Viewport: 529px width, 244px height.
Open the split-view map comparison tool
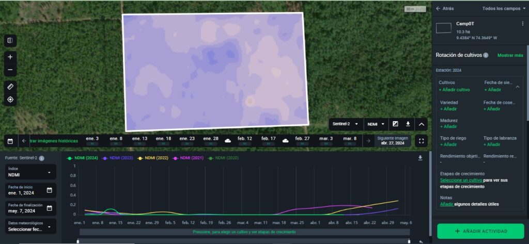point(10,41)
